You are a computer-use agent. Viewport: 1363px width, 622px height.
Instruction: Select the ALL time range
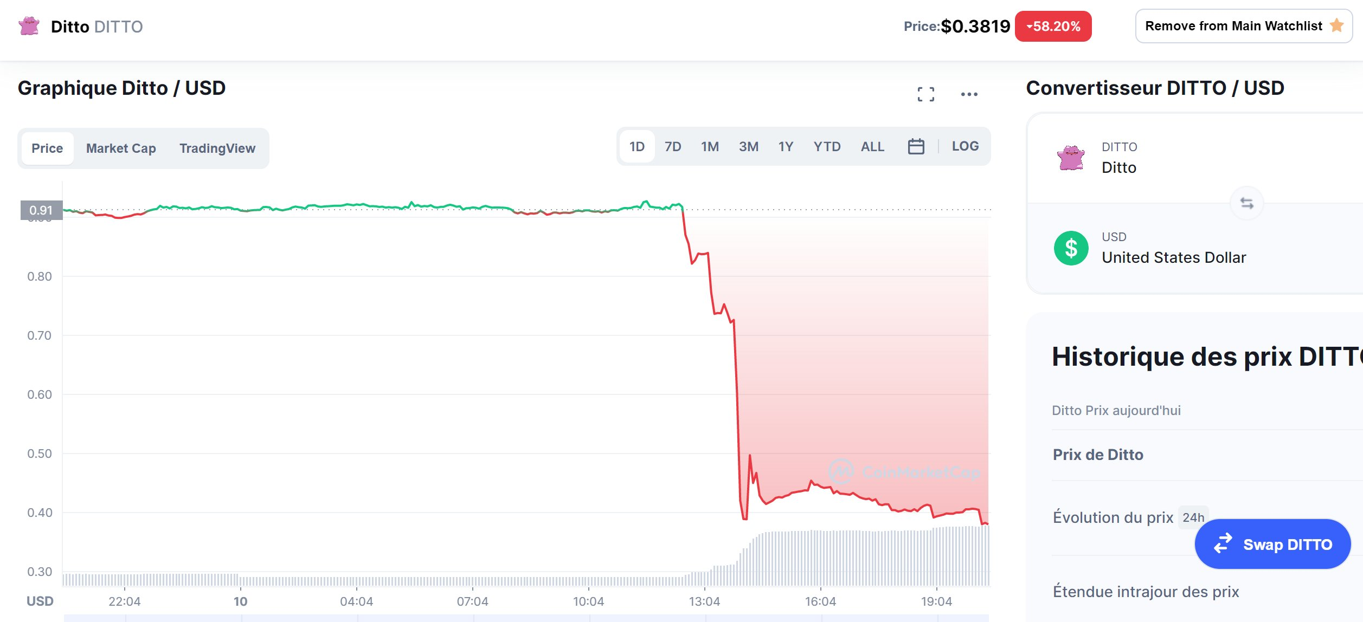[872, 146]
